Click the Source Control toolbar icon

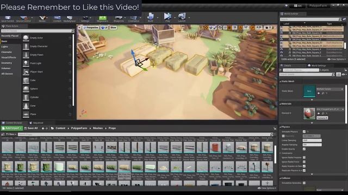click(x=23, y=18)
